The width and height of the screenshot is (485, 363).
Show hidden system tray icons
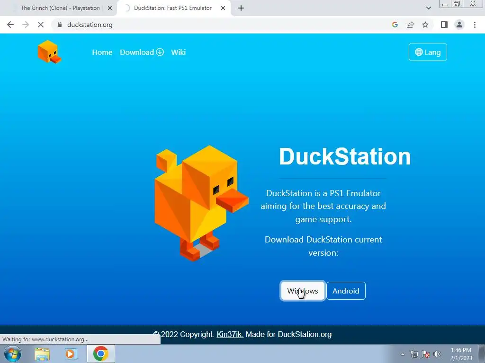pos(403,354)
